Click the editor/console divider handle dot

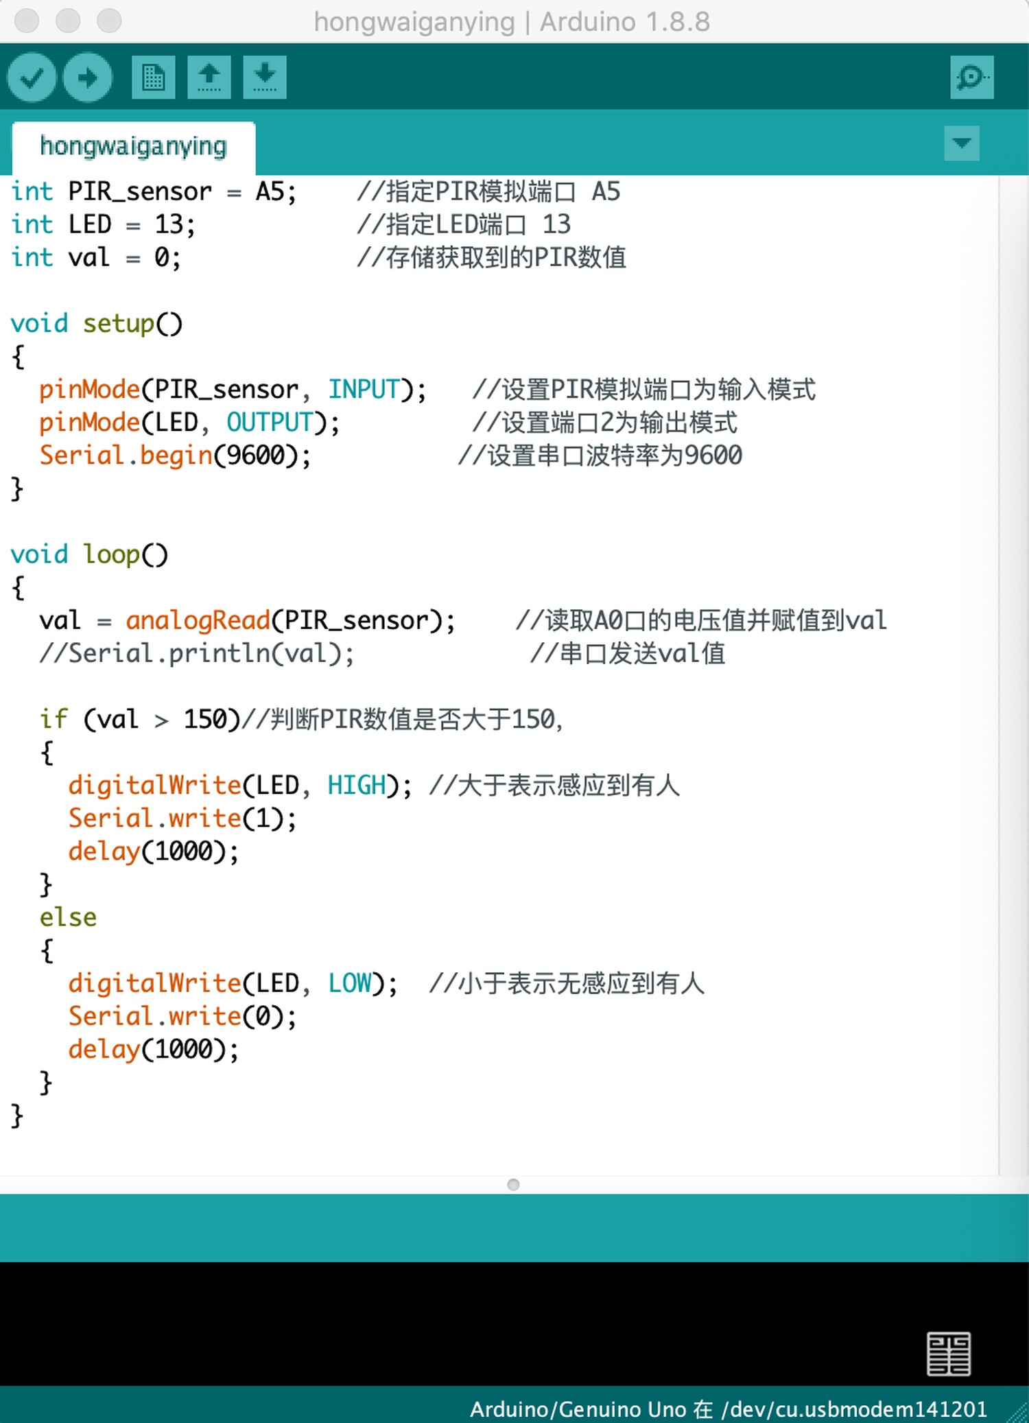click(x=513, y=1184)
